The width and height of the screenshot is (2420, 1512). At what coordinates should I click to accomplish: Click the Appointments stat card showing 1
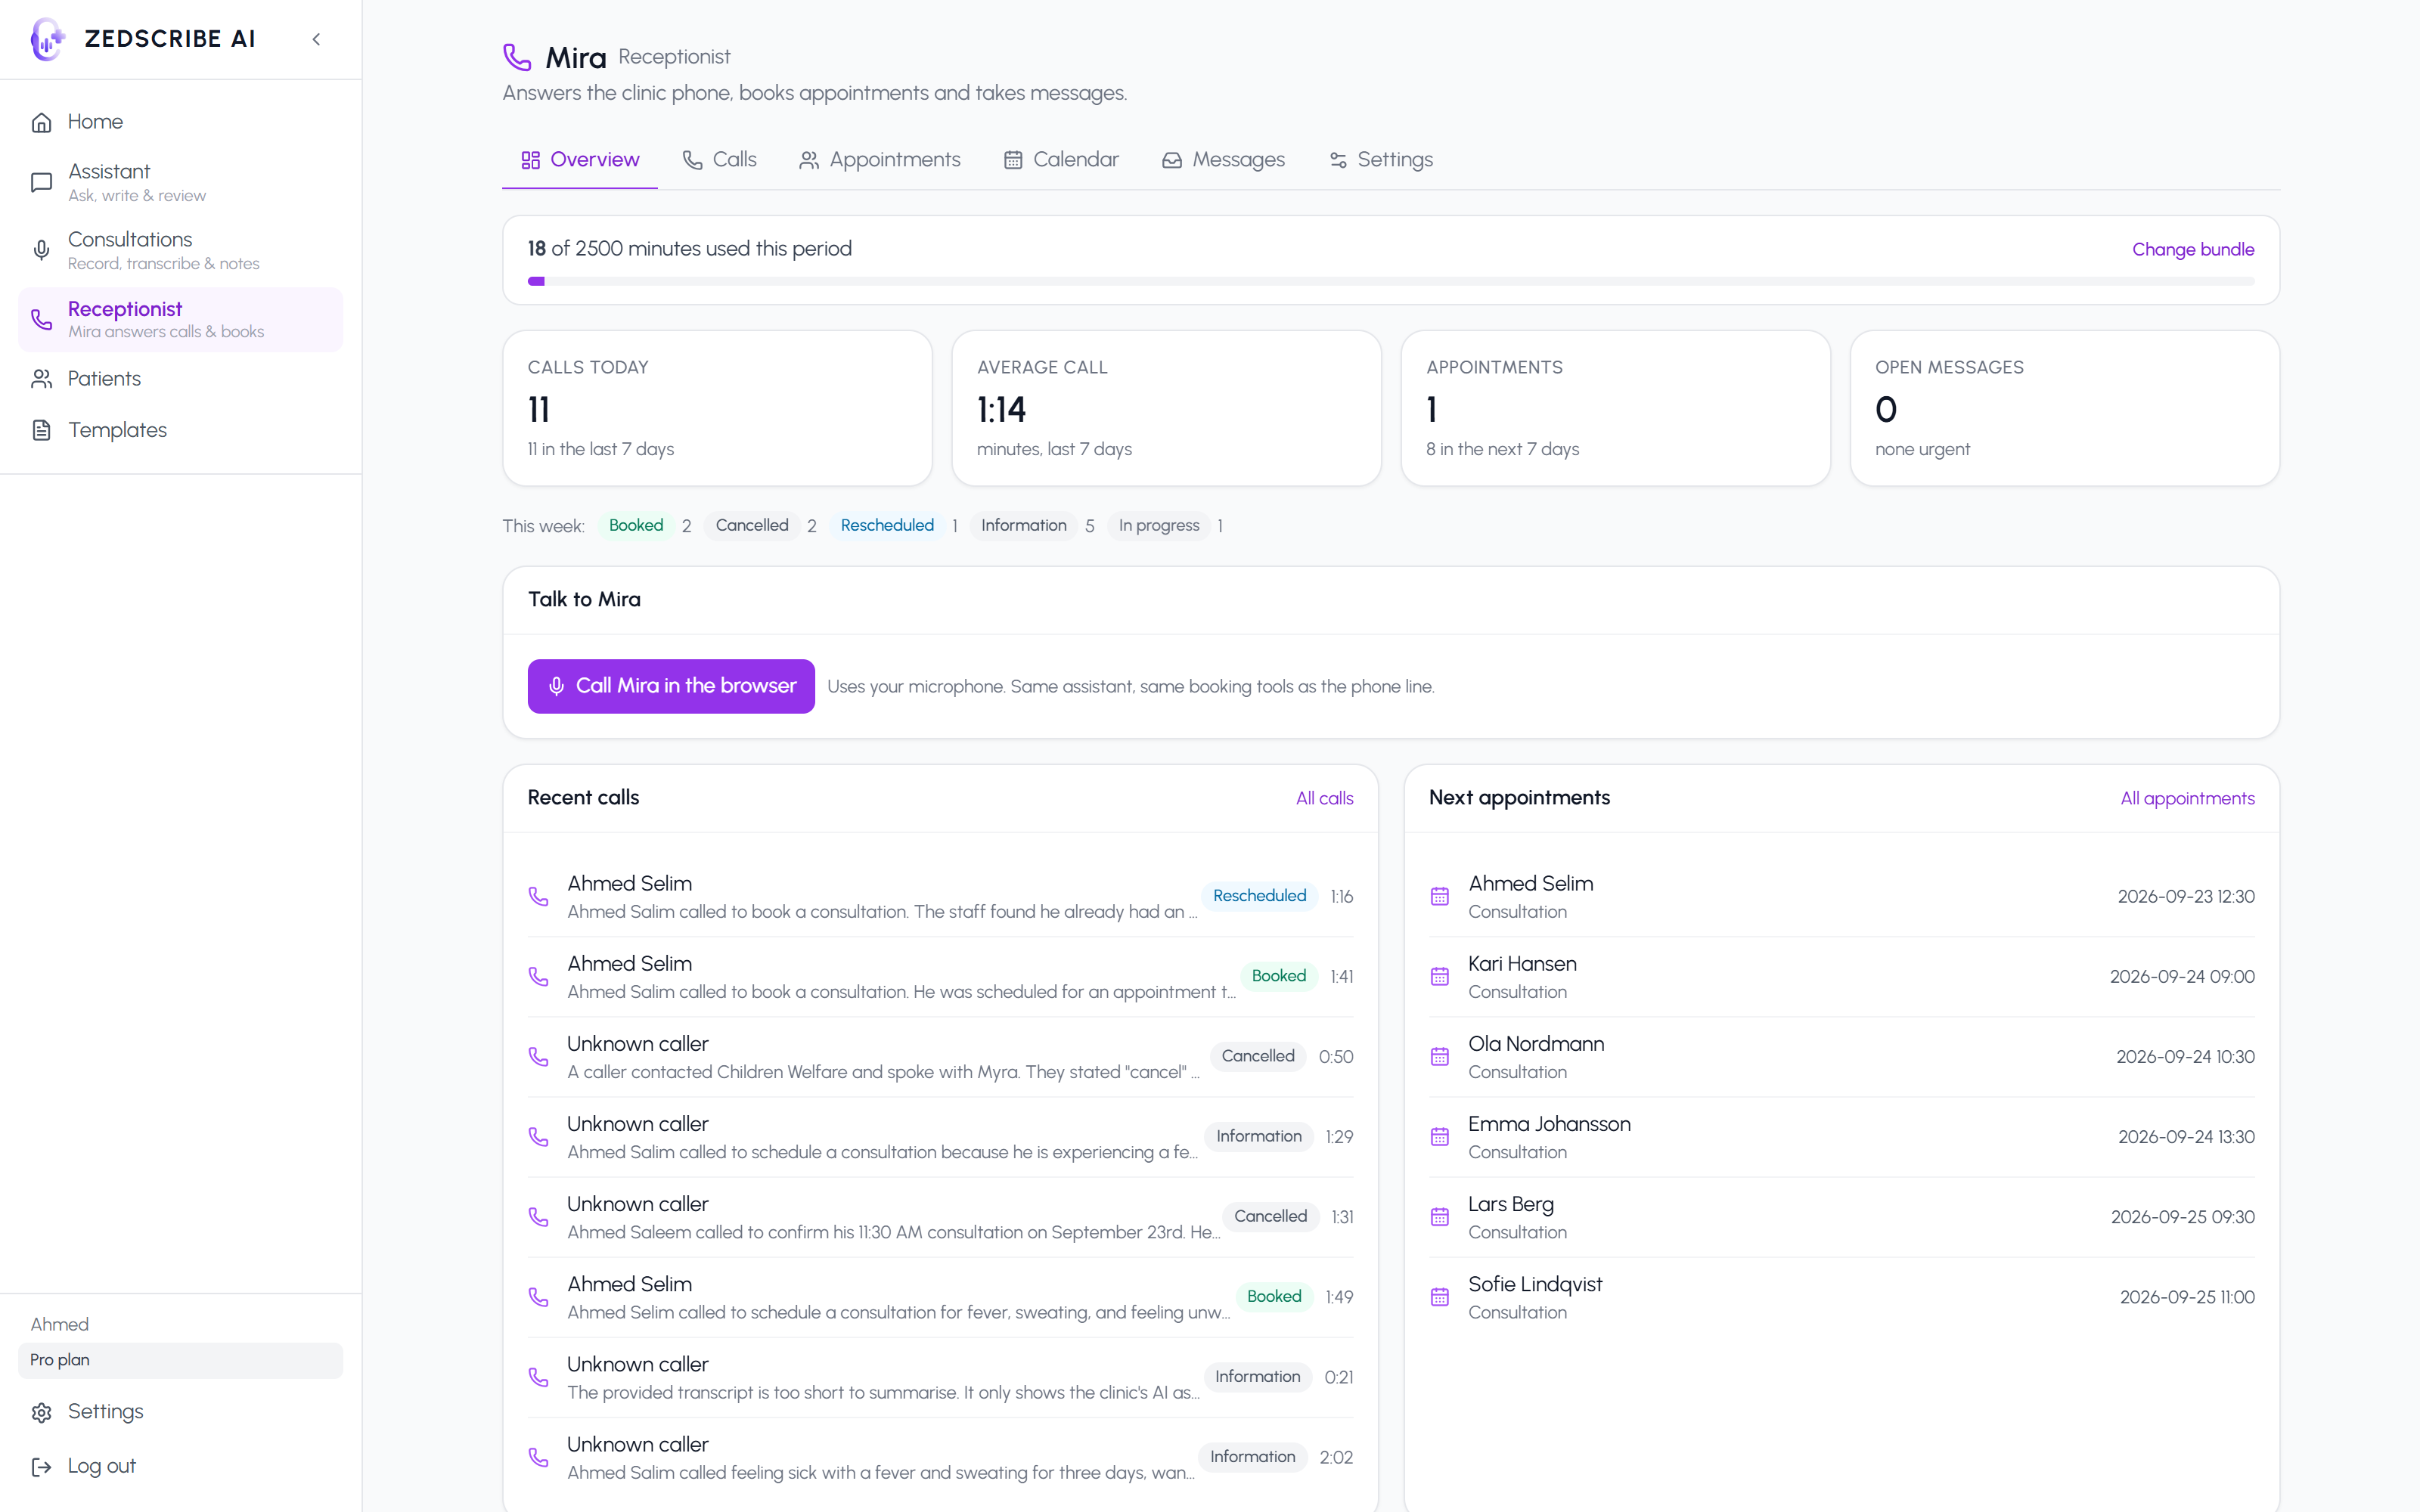tap(1616, 408)
